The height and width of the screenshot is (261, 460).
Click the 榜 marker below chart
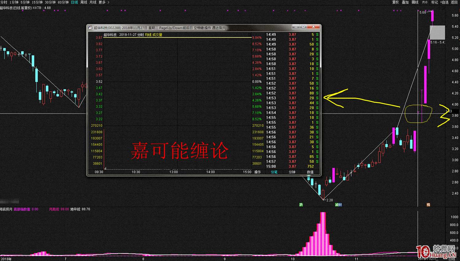428,205
